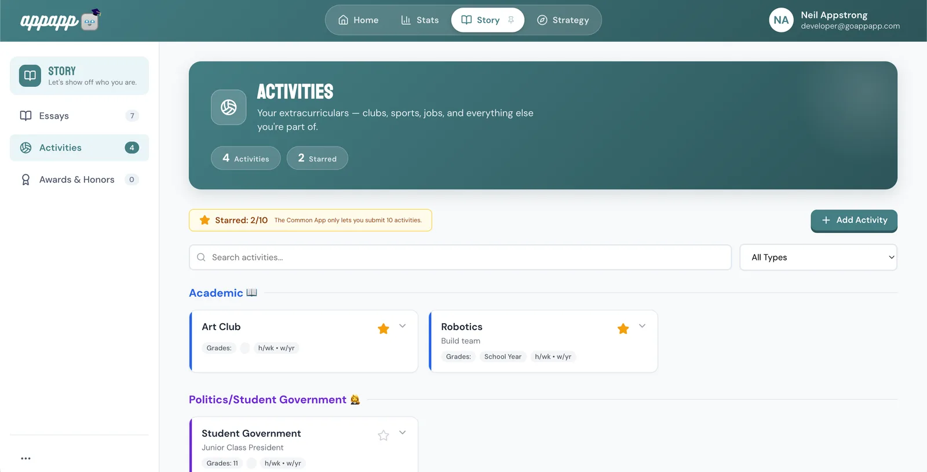Click the Activities count badge 4
The width and height of the screenshot is (927, 472).
[132, 148]
